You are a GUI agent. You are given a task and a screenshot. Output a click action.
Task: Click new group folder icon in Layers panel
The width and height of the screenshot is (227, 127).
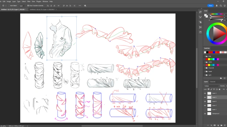coord(221,125)
